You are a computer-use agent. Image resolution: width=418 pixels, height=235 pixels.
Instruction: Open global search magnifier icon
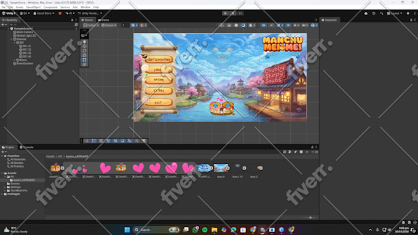382,13
